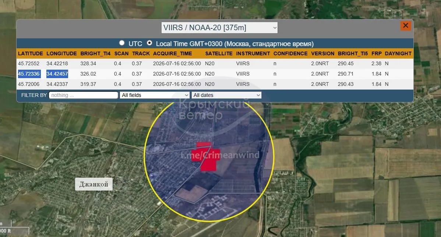The image size is (441, 237).
Task: Open the All fields dropdown
Action: click(x=155, y=95)
